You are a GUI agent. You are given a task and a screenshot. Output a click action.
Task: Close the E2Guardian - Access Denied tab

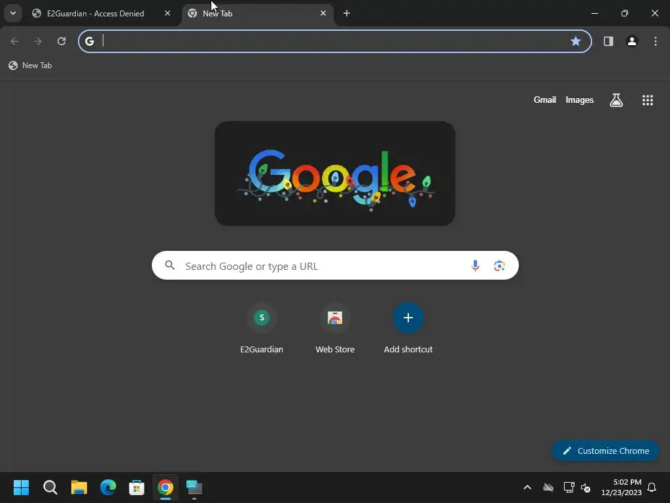[x=167, y=13]
